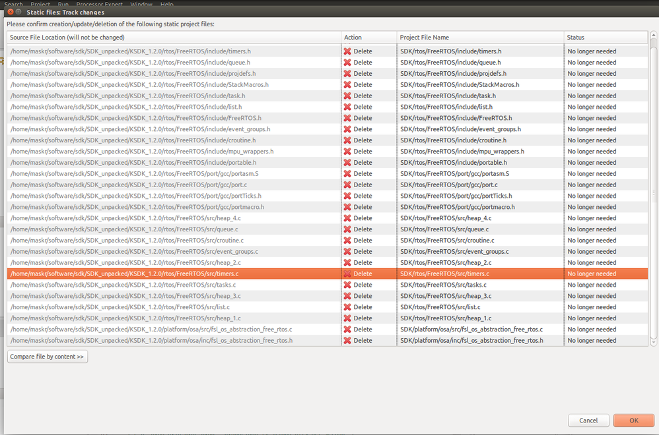Viewport: 659px width, 435px height.
Task: Click the Cancel button
Action: tap(588, 420)
